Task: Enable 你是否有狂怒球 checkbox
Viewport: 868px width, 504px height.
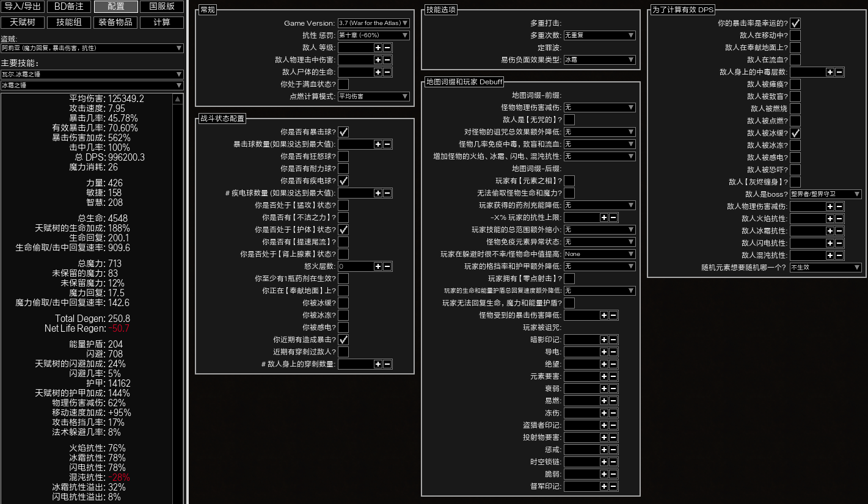Action: pyautogui.click(x=343, y=156)
